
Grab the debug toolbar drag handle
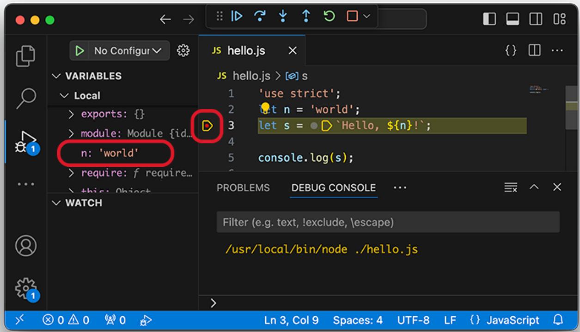[220, 16]
